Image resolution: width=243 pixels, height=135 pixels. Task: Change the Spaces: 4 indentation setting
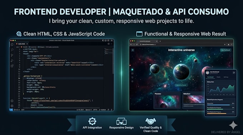[89, 110]
